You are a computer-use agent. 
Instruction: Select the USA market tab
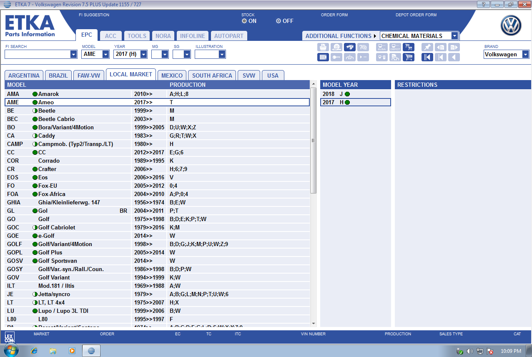pos(273,75)
